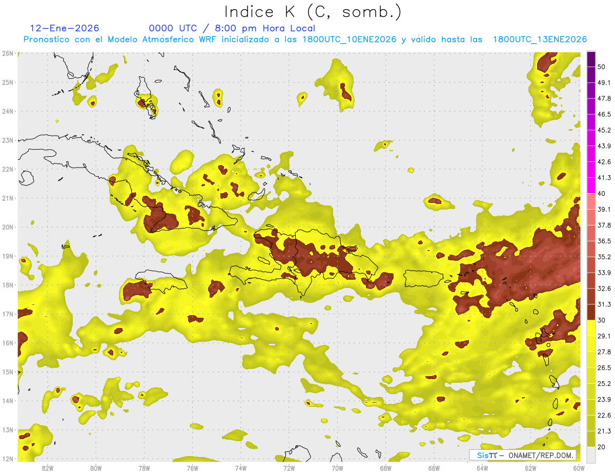The width and height of the screenshot is (615, 475).
Task: Click the 'Pronostico con el Modelo Atmosferico WRF' line
Action: point(305,39)
